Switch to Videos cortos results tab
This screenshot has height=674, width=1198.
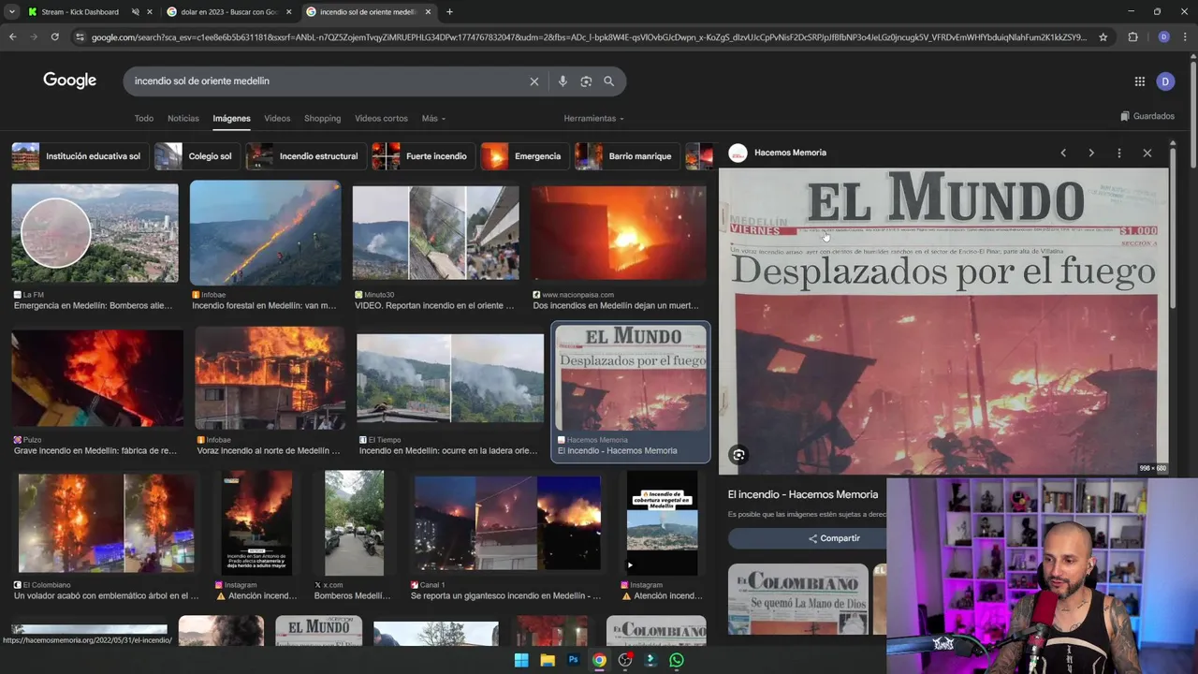381,119
